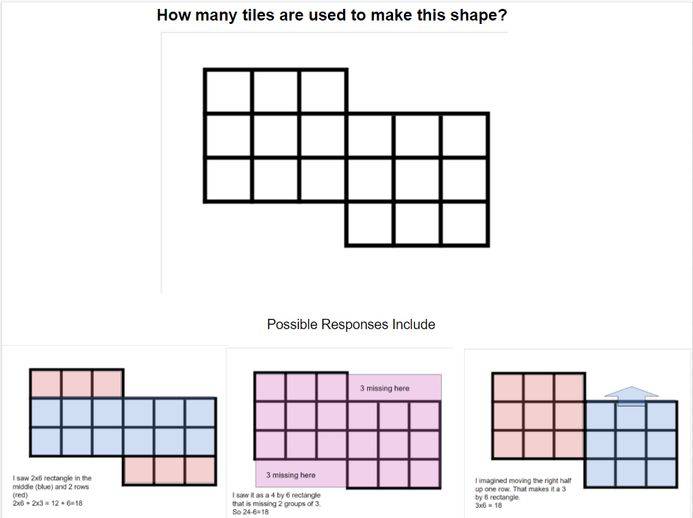Click the red 3x3 block in third response

pyautogui.click(x=538, y=417)
